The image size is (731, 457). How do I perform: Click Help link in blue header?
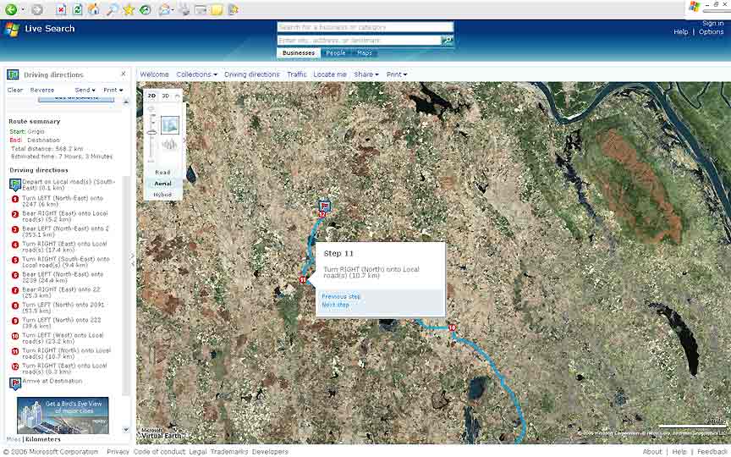680,32
